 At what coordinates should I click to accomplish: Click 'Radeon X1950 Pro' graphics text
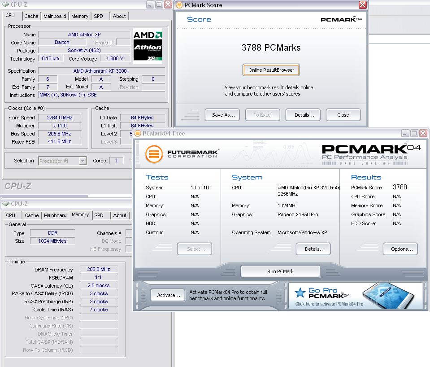tap(298, 214)
